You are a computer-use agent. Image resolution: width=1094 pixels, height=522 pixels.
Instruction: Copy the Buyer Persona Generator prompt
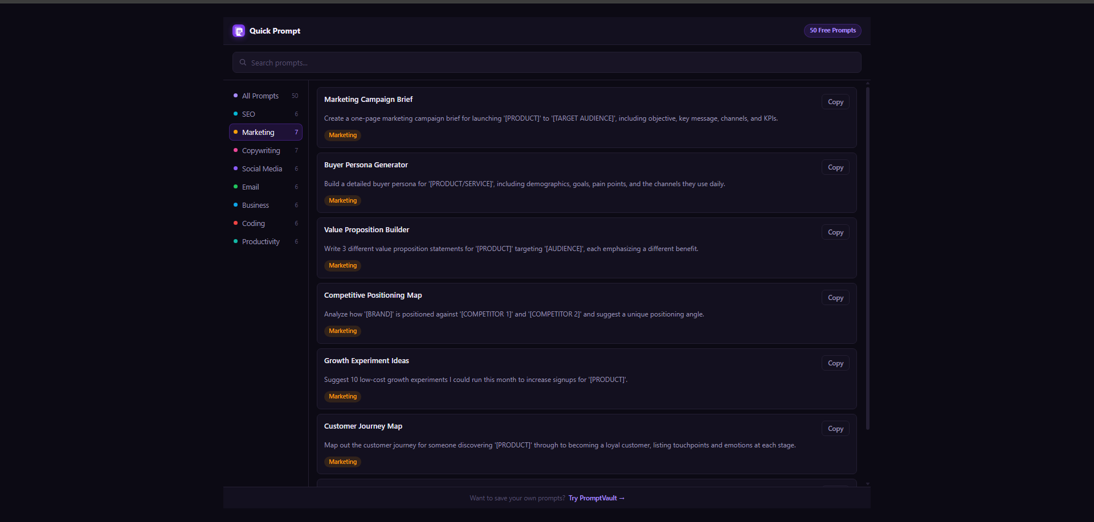pos(835,167)
